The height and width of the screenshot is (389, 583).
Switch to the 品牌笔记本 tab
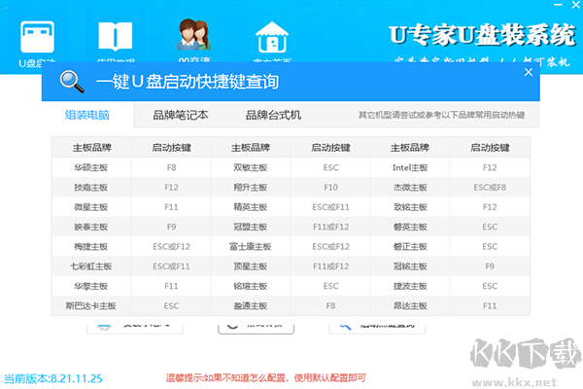tap(181, 115)
